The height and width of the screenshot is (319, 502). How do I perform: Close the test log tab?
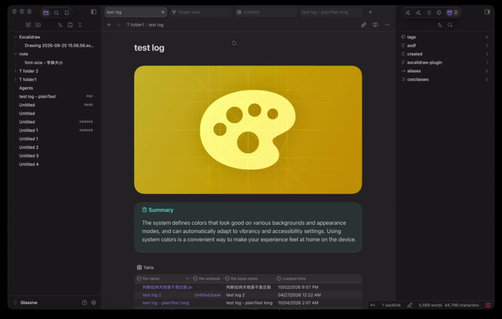click(x=163, y=12)
